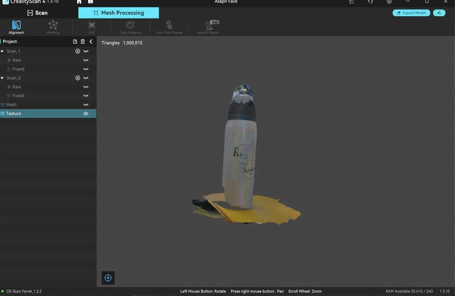Open the settings gear in title bar
Screen dimensions: 455x296
click(x=389, y=2)
